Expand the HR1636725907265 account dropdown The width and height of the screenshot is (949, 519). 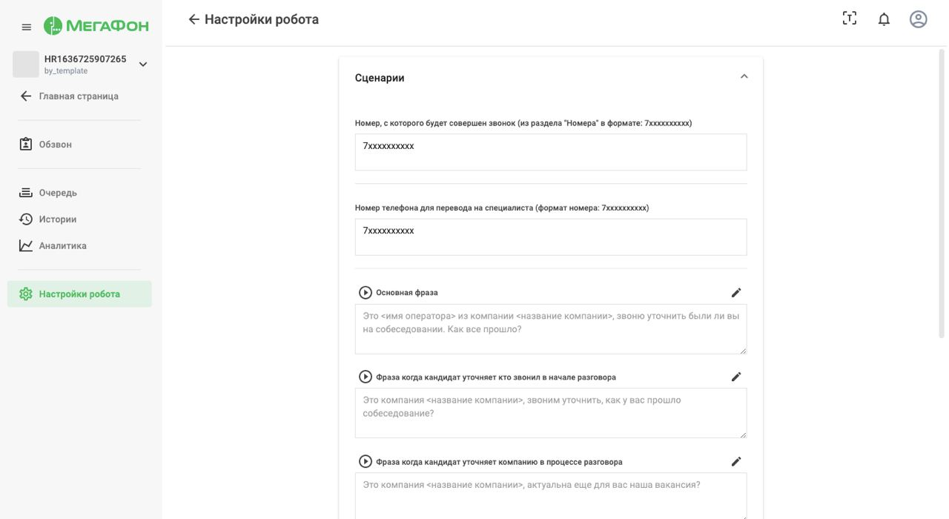(x=143, y=65)
